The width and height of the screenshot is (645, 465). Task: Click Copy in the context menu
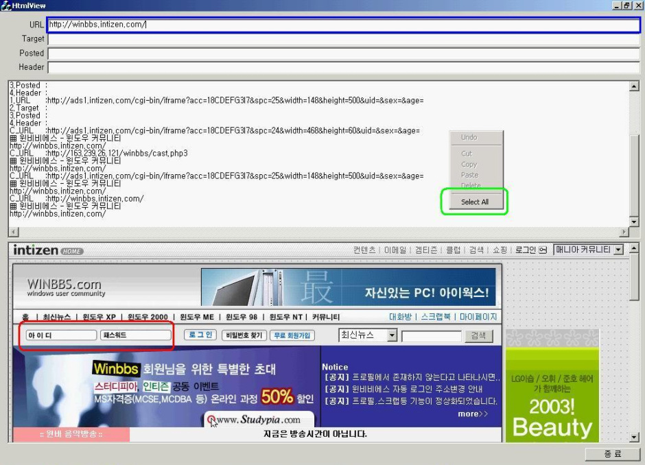click(469, 164)
